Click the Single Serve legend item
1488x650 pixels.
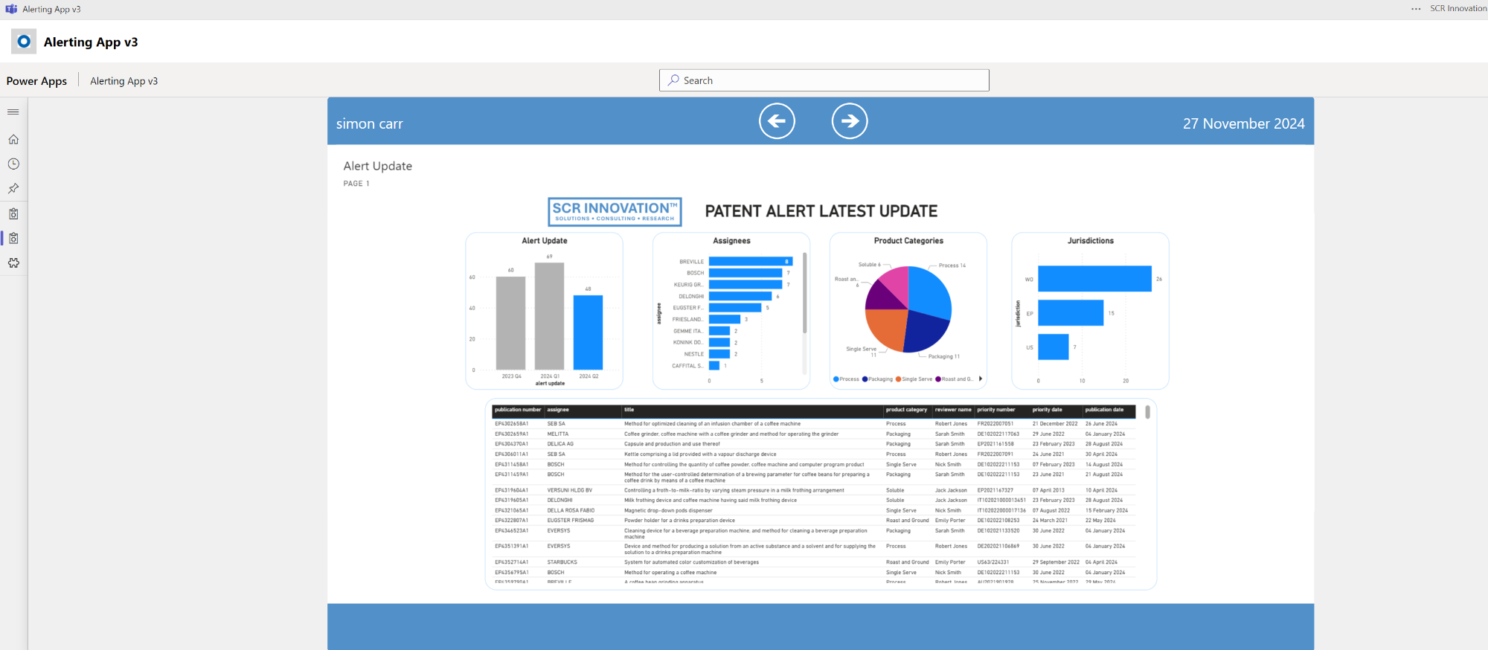(914, 379)
